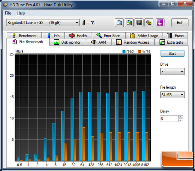Open the options wrench-and-gears icon
This screenshot has height=171, width=195.
149,23
